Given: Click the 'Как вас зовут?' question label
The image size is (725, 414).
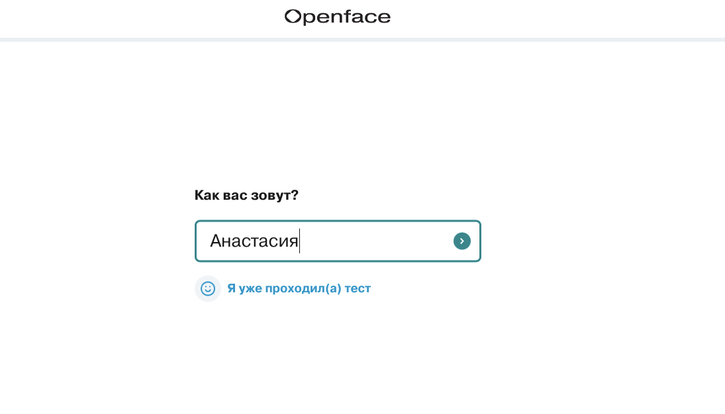Looking at the screenshot, I should [246, 195].
